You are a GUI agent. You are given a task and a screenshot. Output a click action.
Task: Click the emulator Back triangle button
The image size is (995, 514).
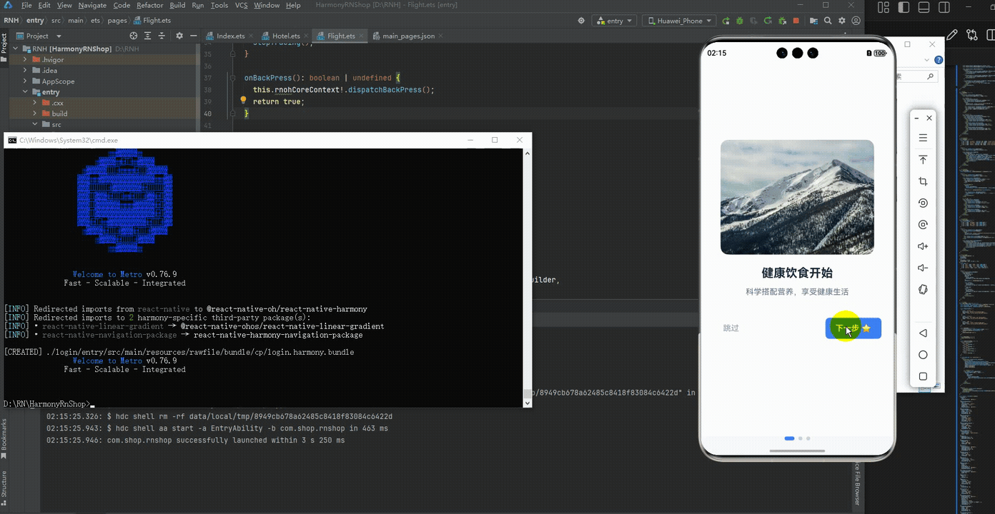[x=923, y=333]
